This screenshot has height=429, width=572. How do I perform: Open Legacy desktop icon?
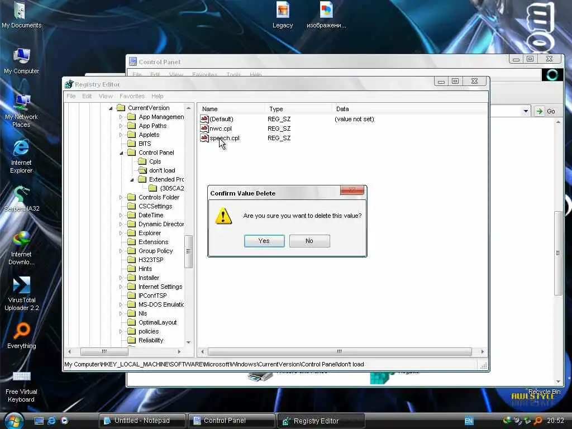point(283,15)
